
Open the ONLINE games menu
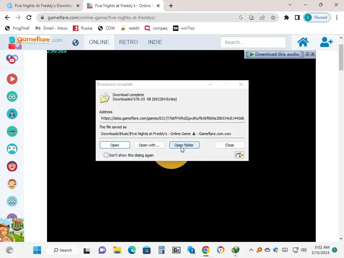tap(99, 42)
